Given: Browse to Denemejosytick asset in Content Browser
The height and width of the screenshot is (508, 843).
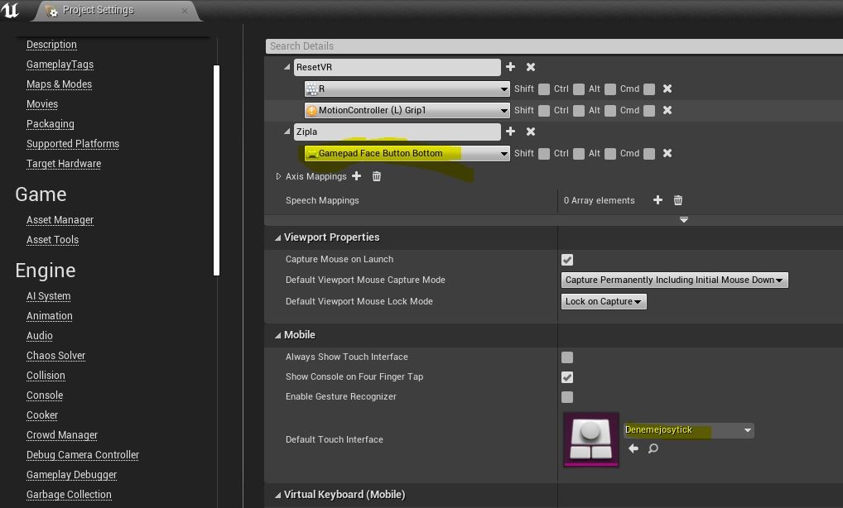Looking at the screenshot, I should [653, 448].
